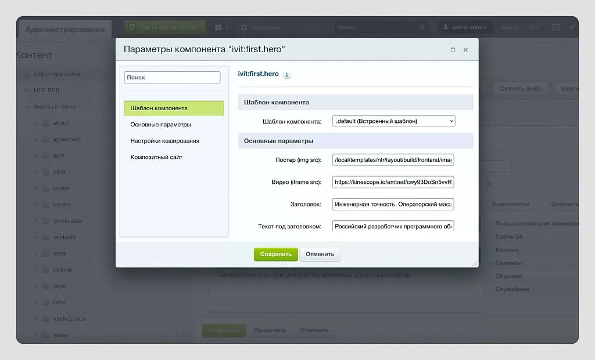Click into the Видео (iframe src) field

pyautogui.click(x=393, y=182)
